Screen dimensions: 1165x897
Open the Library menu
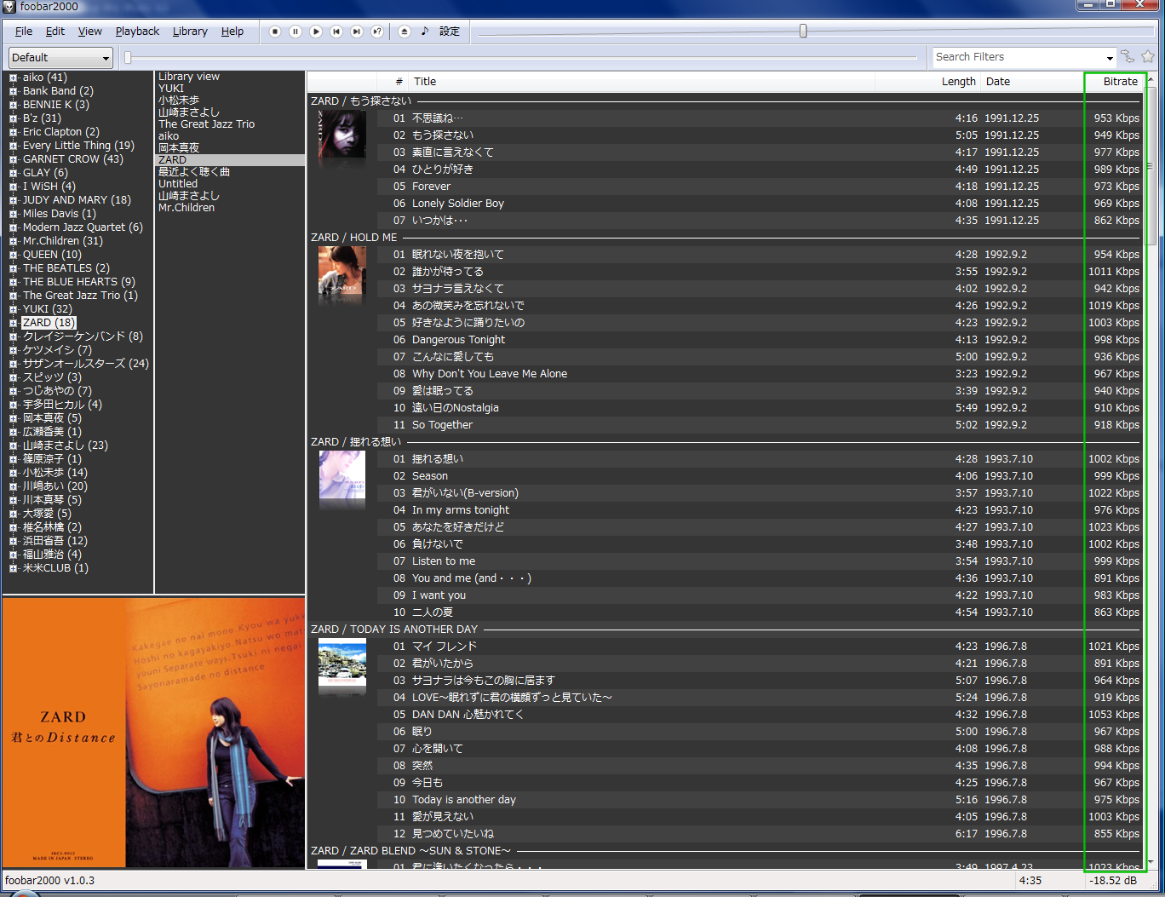(190, 32)
